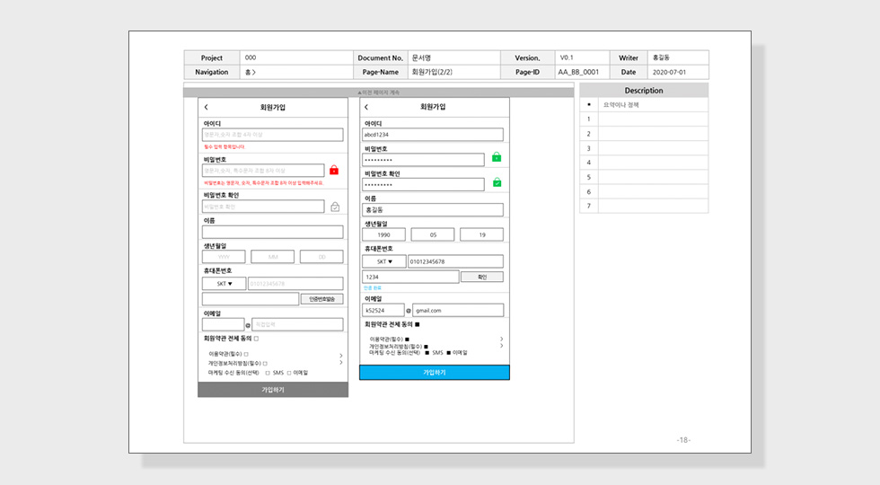
Task: Click the gray 가입하기 button
Action: click(273, 390)
